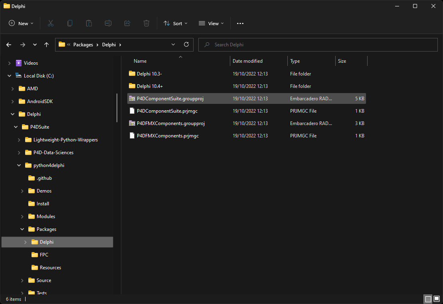443x304 pixels.
Task: Expand the Modules folder node
Action: pos(22,217)
